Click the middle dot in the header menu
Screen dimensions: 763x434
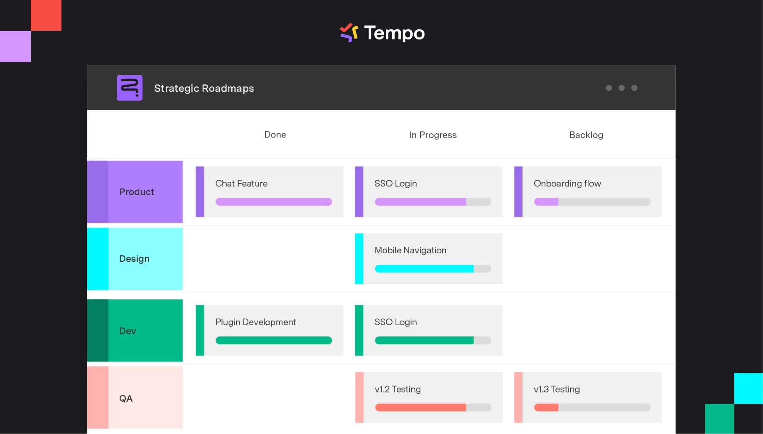point(621,88)
